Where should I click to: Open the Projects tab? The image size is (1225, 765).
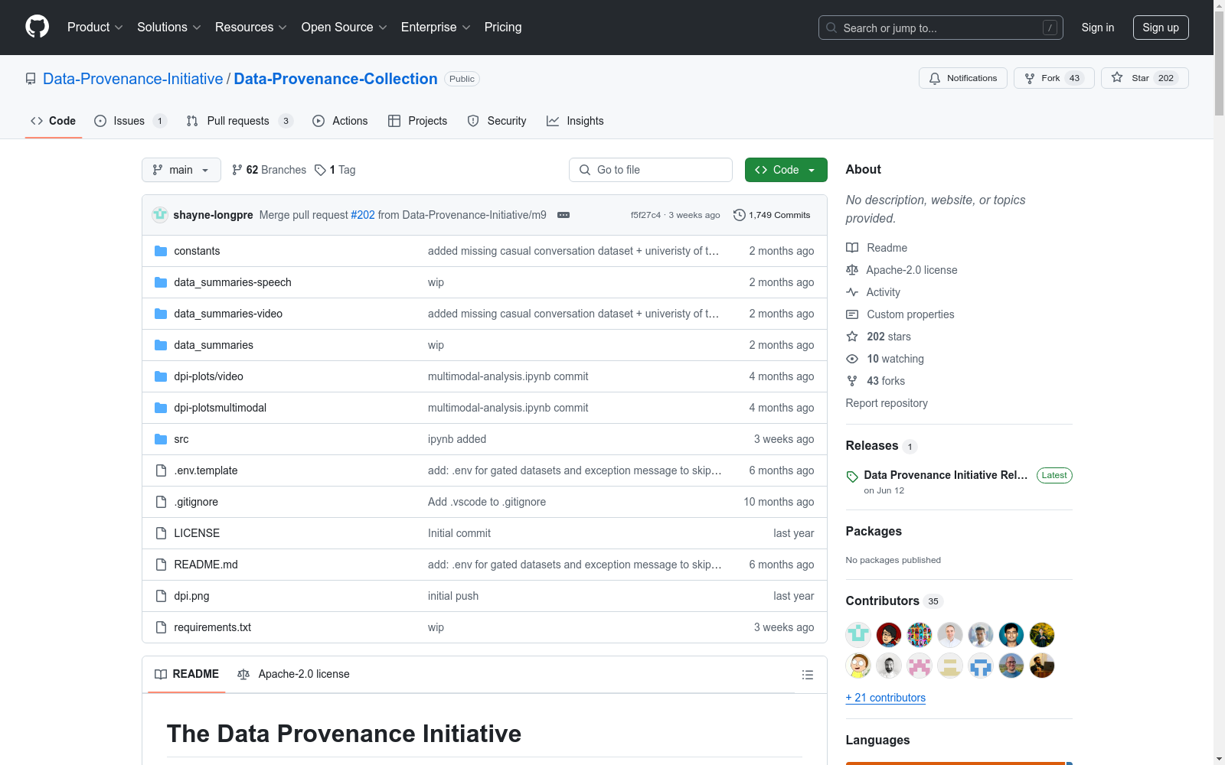tap(417, 121)
